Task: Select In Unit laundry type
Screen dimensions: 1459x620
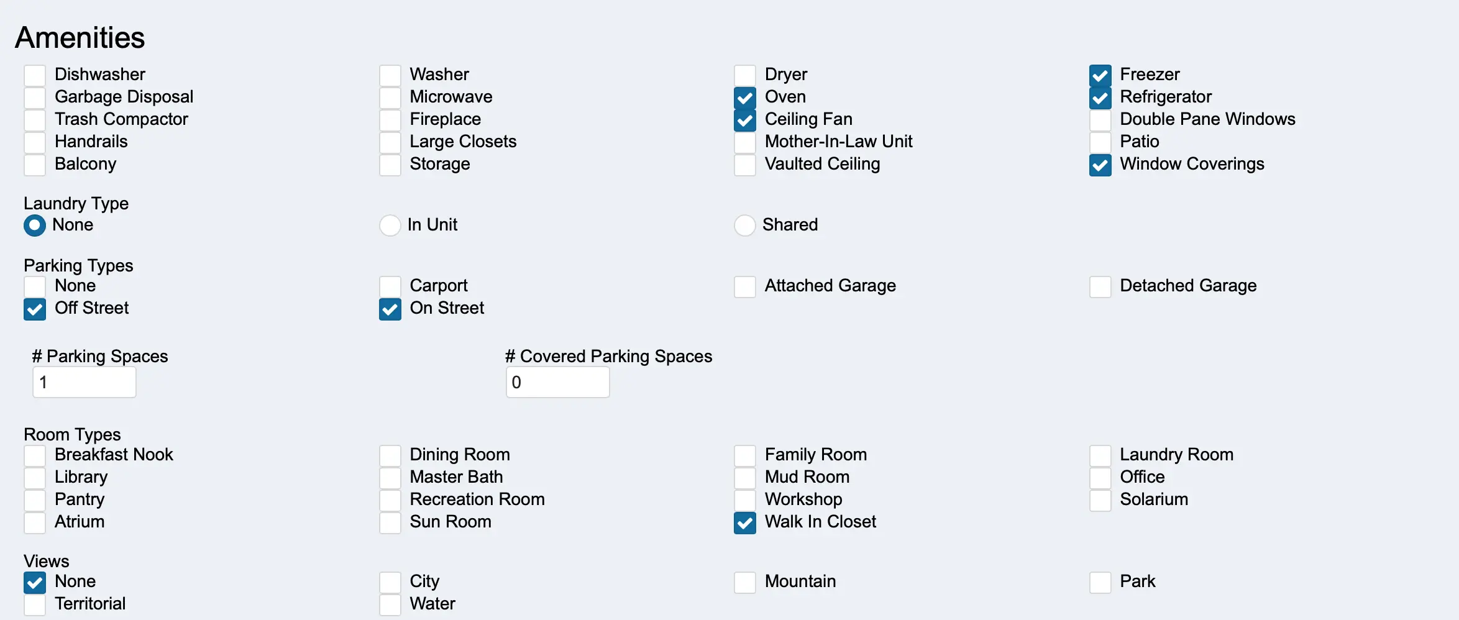Action: click(x=390, y=226)
